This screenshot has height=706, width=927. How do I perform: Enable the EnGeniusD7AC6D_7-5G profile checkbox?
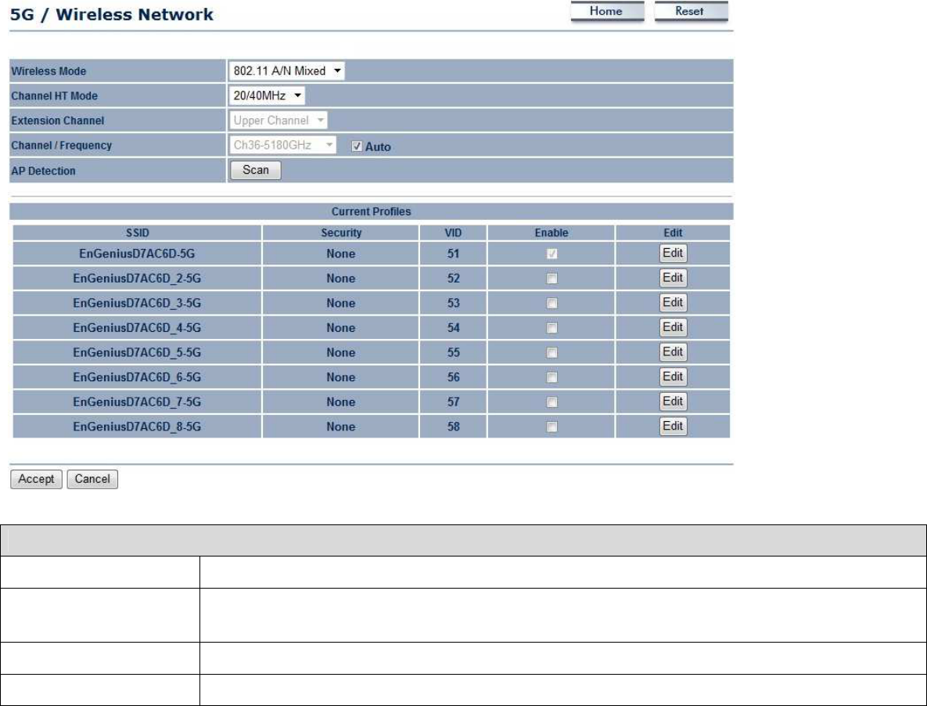[552, 402]
